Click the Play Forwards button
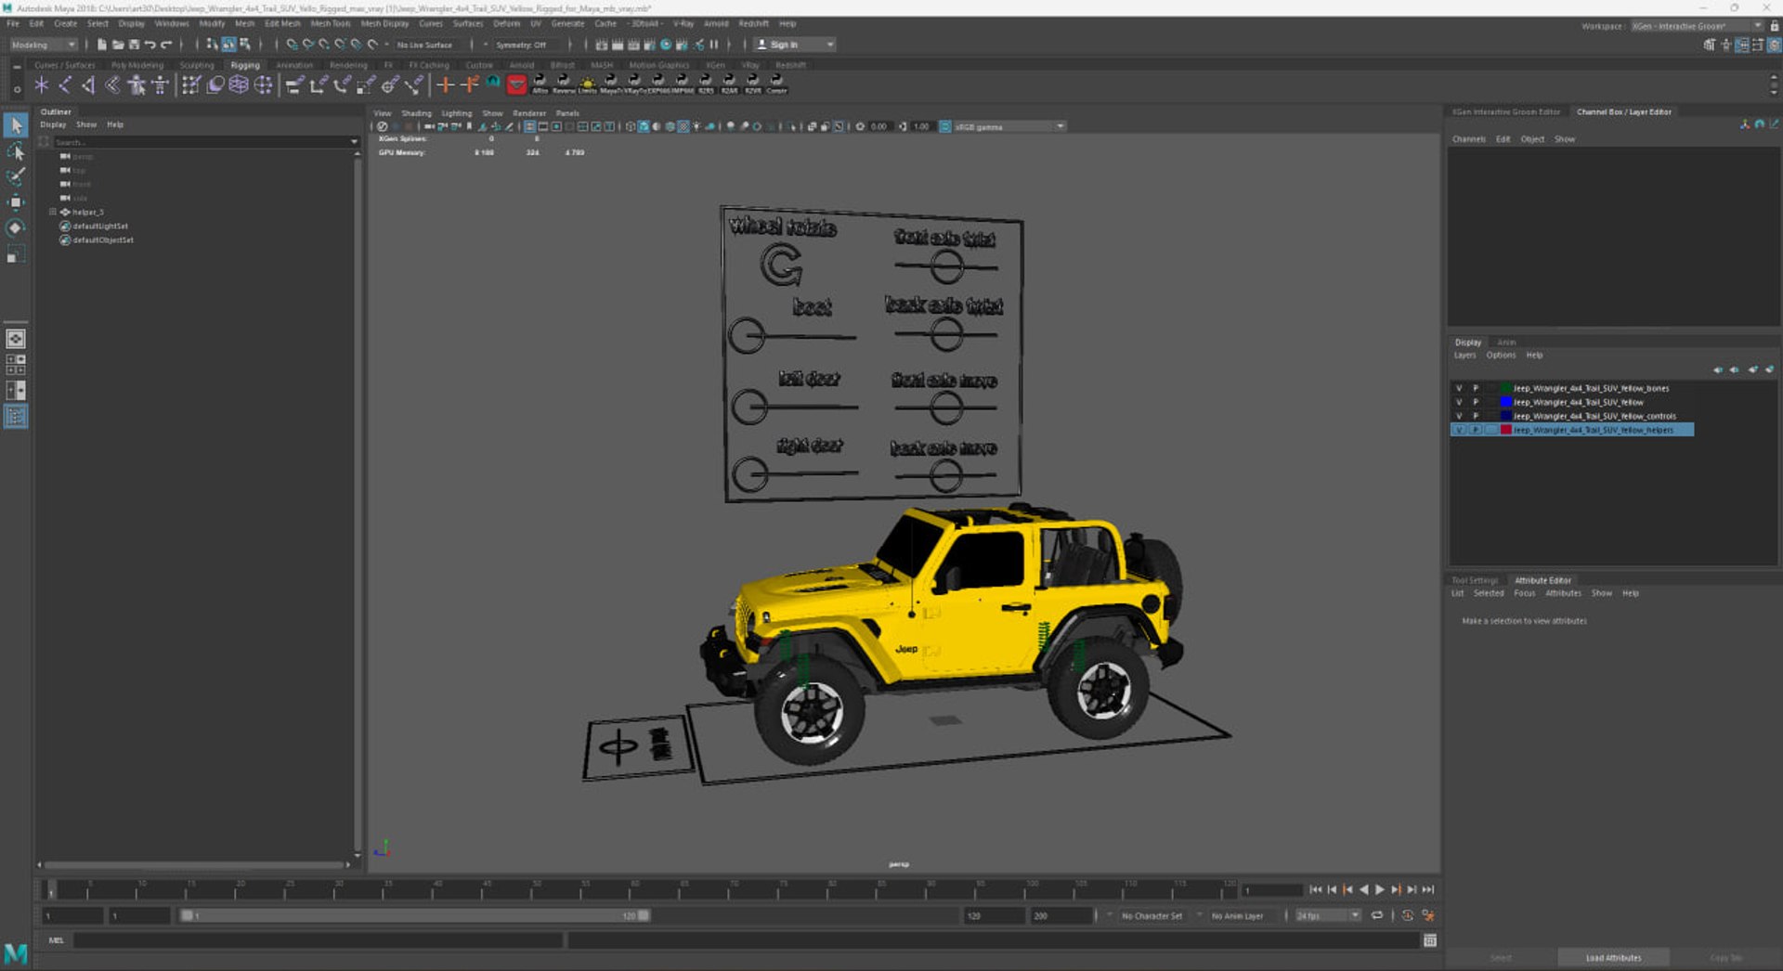 click(1380, 889)
